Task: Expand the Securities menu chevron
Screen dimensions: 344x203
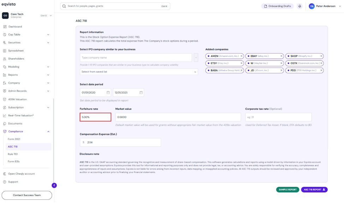Action: [48, 43]
